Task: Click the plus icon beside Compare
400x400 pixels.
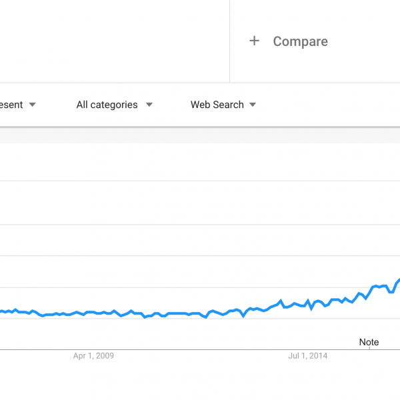Action: click(x=254, y=41)
